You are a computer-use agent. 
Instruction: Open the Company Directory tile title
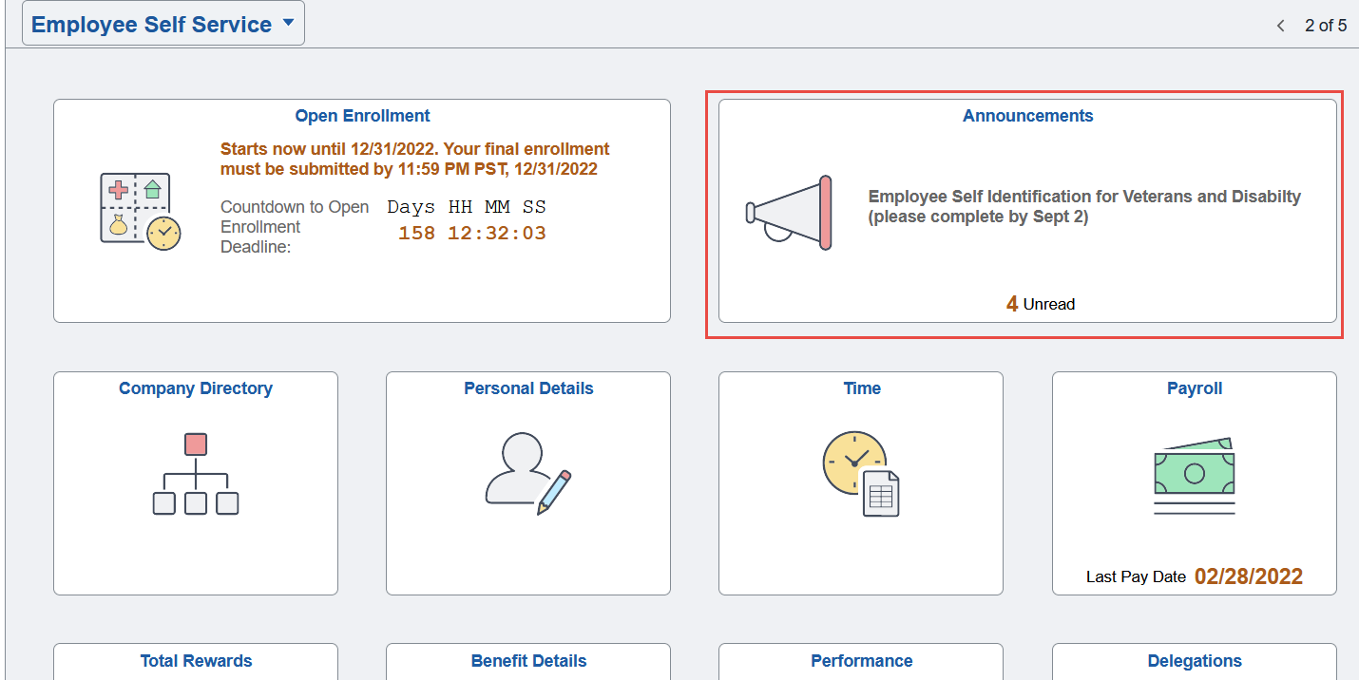coord(196,388)
